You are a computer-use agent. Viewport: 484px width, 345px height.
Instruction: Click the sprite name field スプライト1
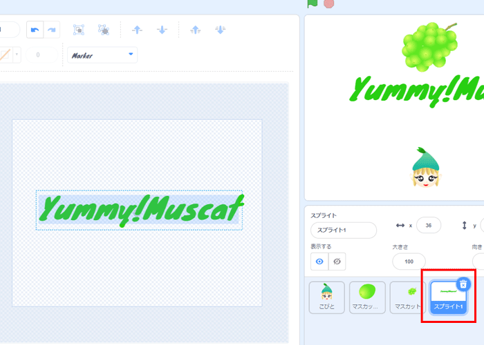(344, 230)
